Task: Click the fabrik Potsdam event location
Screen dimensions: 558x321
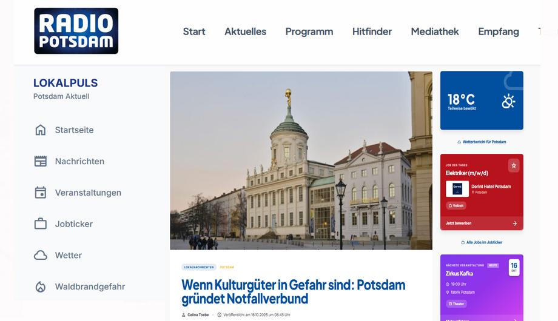Action: 460,292
